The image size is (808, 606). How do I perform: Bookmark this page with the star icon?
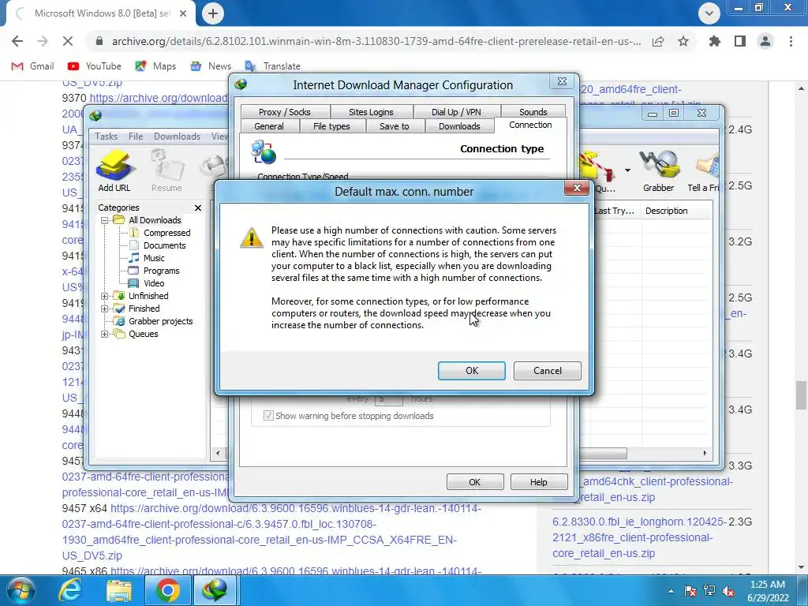(683, 41)
